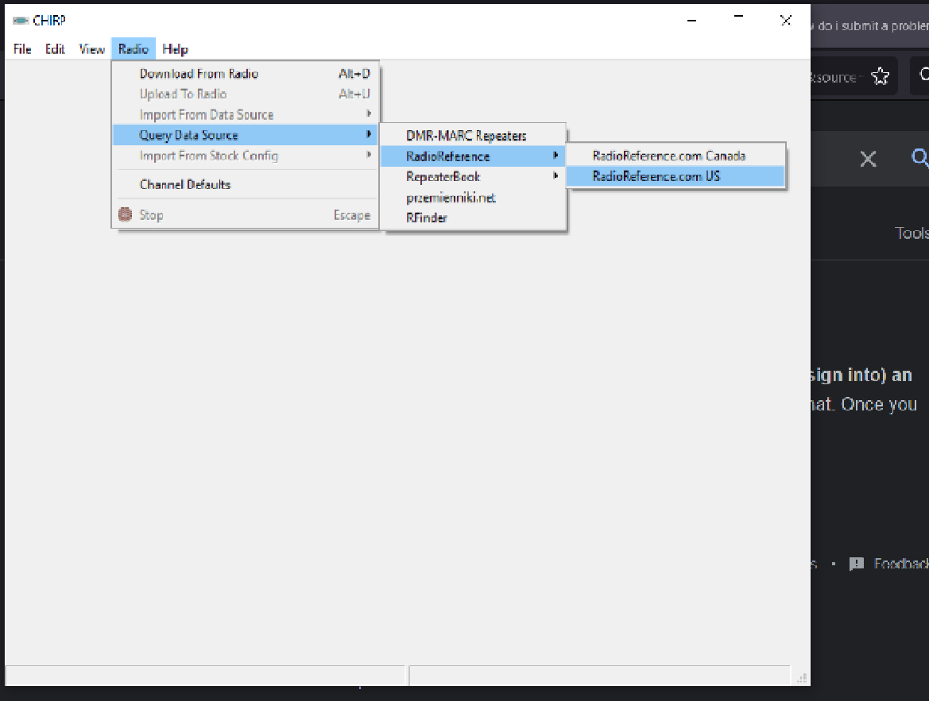This screenshot has height=701, width=929.
Task: Click the X clear icon in browser window
Action: [x=868, y=159]
